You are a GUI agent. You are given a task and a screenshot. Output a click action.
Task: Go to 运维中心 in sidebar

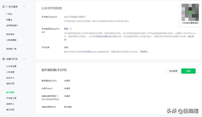coord(10,104)
